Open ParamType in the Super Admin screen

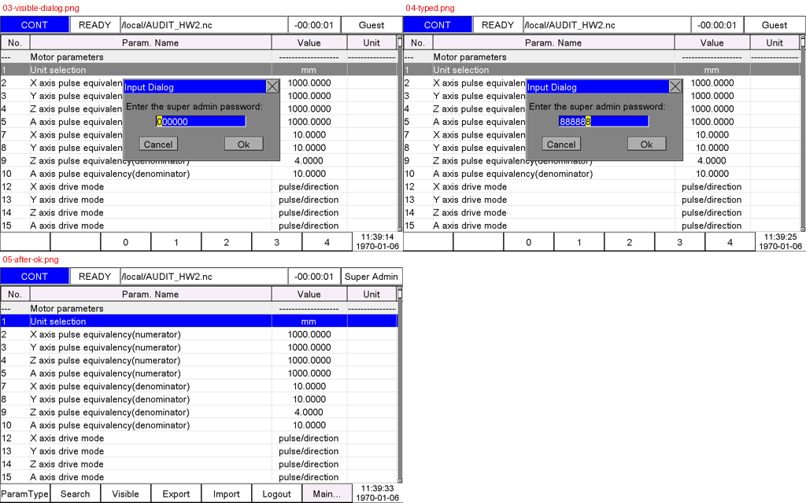pyautogui.click(x=24, y=494)
